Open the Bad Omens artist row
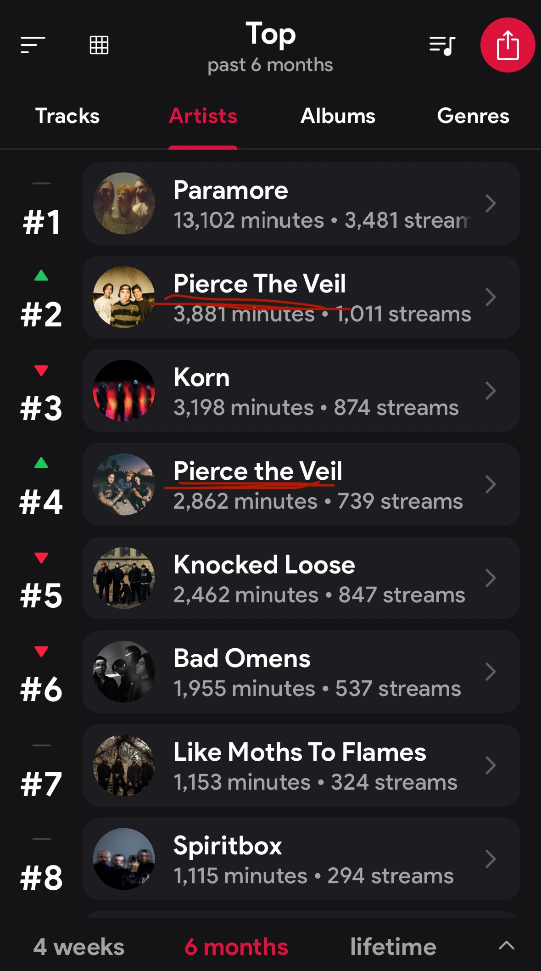The height and width of the screenshot is (971, 541). pyautogui.click(x=301, y=672)
